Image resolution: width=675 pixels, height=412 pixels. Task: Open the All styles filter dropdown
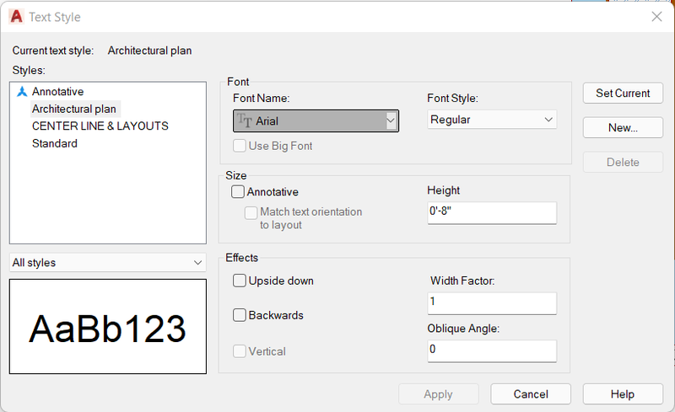[x=108, y=262]
